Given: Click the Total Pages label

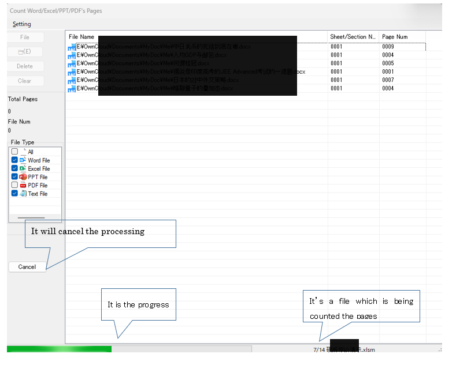Looking at the screenshot, I should (23, 99).
